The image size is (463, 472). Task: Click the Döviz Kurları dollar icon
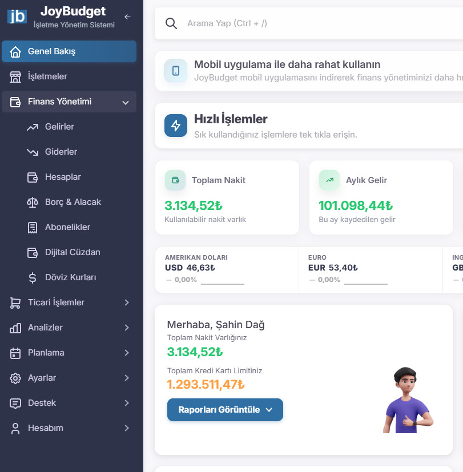point(33,278)
